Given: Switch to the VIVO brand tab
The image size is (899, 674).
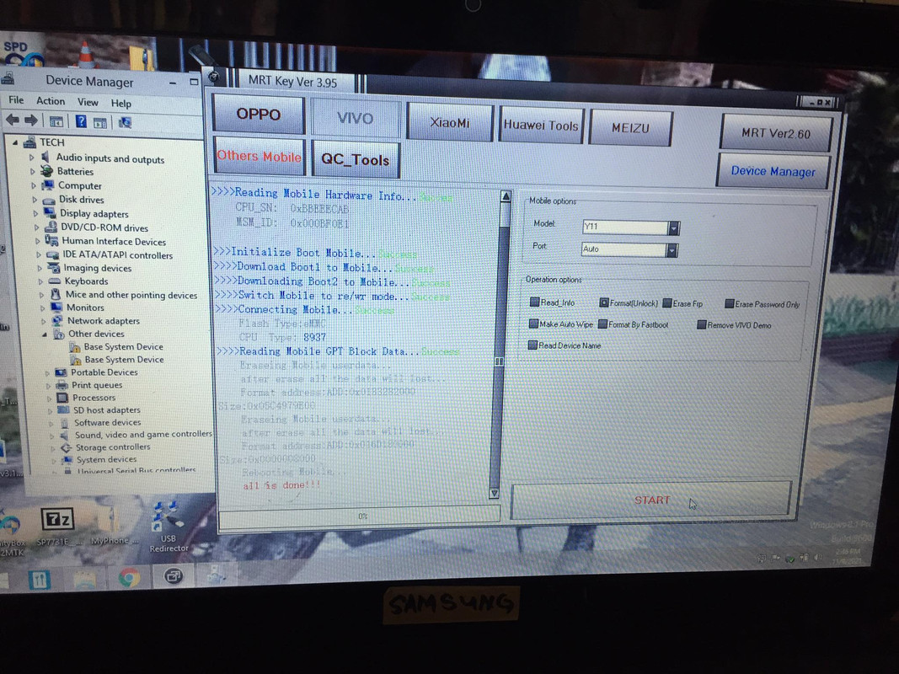Looking at the screenshot, I should [x=356, y=118].
